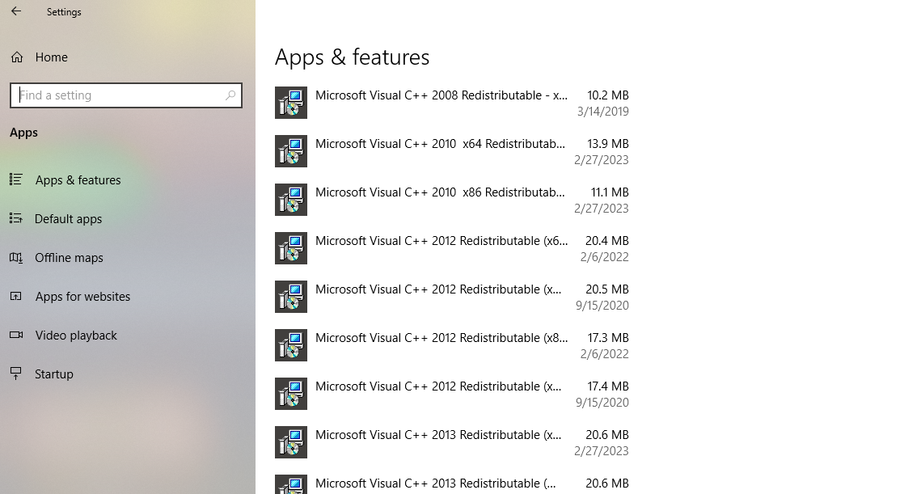Click install date under 13.9 MB
900x494 pixels.
point(602,160)
